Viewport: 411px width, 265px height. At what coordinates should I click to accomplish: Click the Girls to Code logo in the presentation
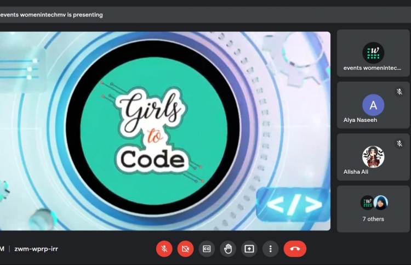152,131
